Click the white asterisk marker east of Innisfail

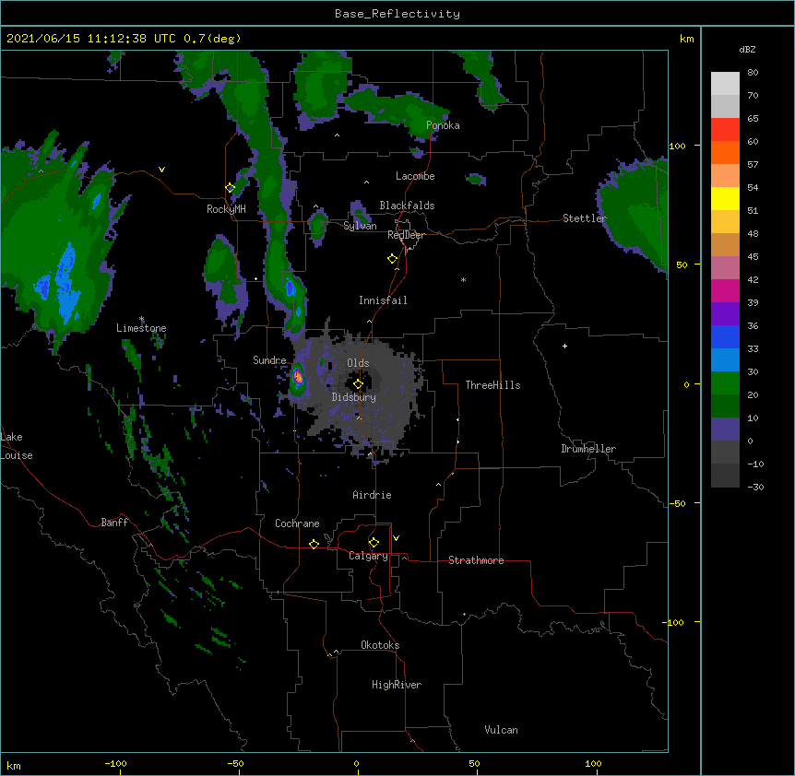coord(463,279)
